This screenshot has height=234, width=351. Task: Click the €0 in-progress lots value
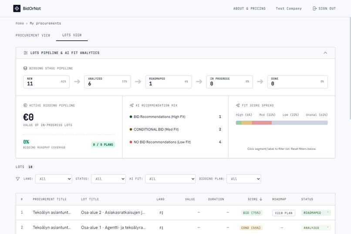28,117
